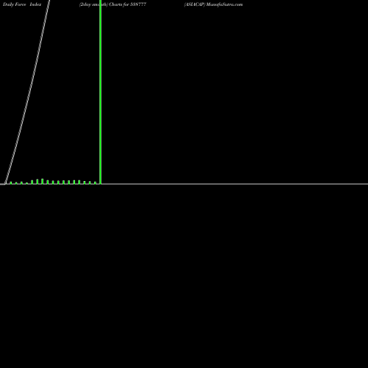Viewport: 368px width, 368px height.
Task: Click the '(2day smooth) Charts for 538777' label
Action: click(x=113, y=4)
